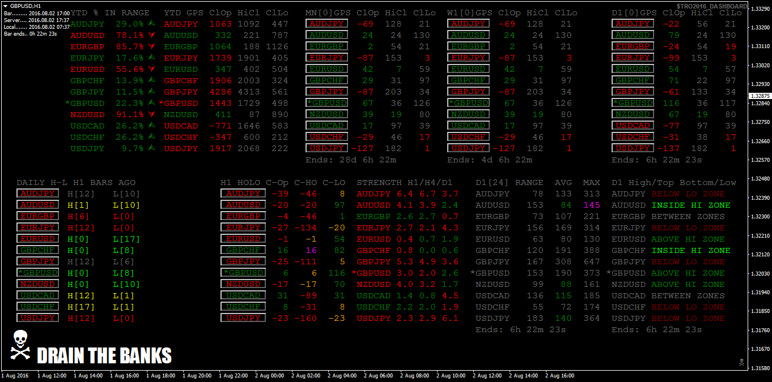Click the 4286 ClOp value for GBPJPY
Screen dimensions: 772x382
click(220, 92)
